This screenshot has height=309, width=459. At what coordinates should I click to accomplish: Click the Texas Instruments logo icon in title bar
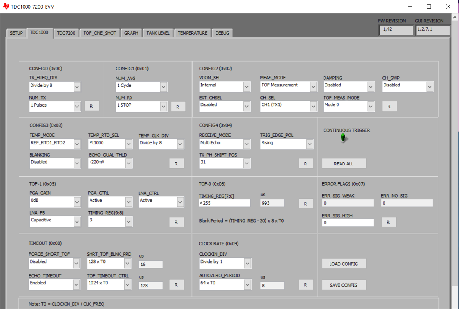point(6,6)
